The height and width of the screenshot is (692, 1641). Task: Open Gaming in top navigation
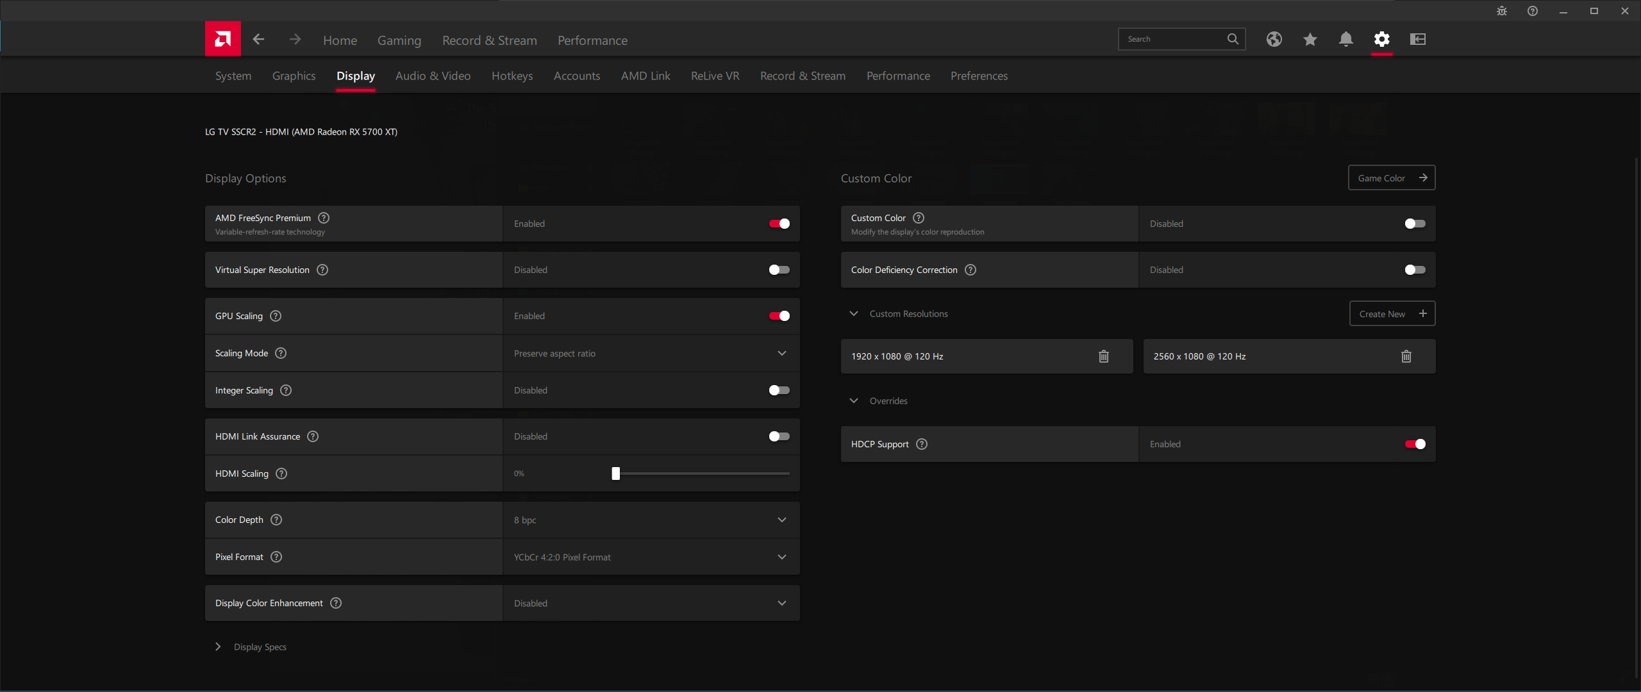pyautogui.click(x=399, y=40)
